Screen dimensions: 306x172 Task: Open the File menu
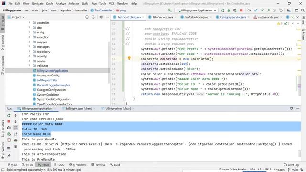pyautogui.click(x=10, y=3)
